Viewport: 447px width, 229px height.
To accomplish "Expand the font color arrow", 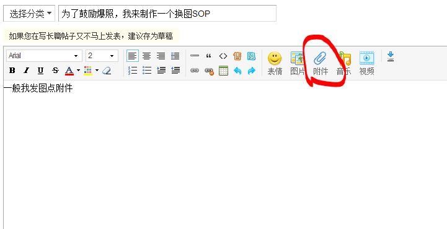I will coord(78,71).
